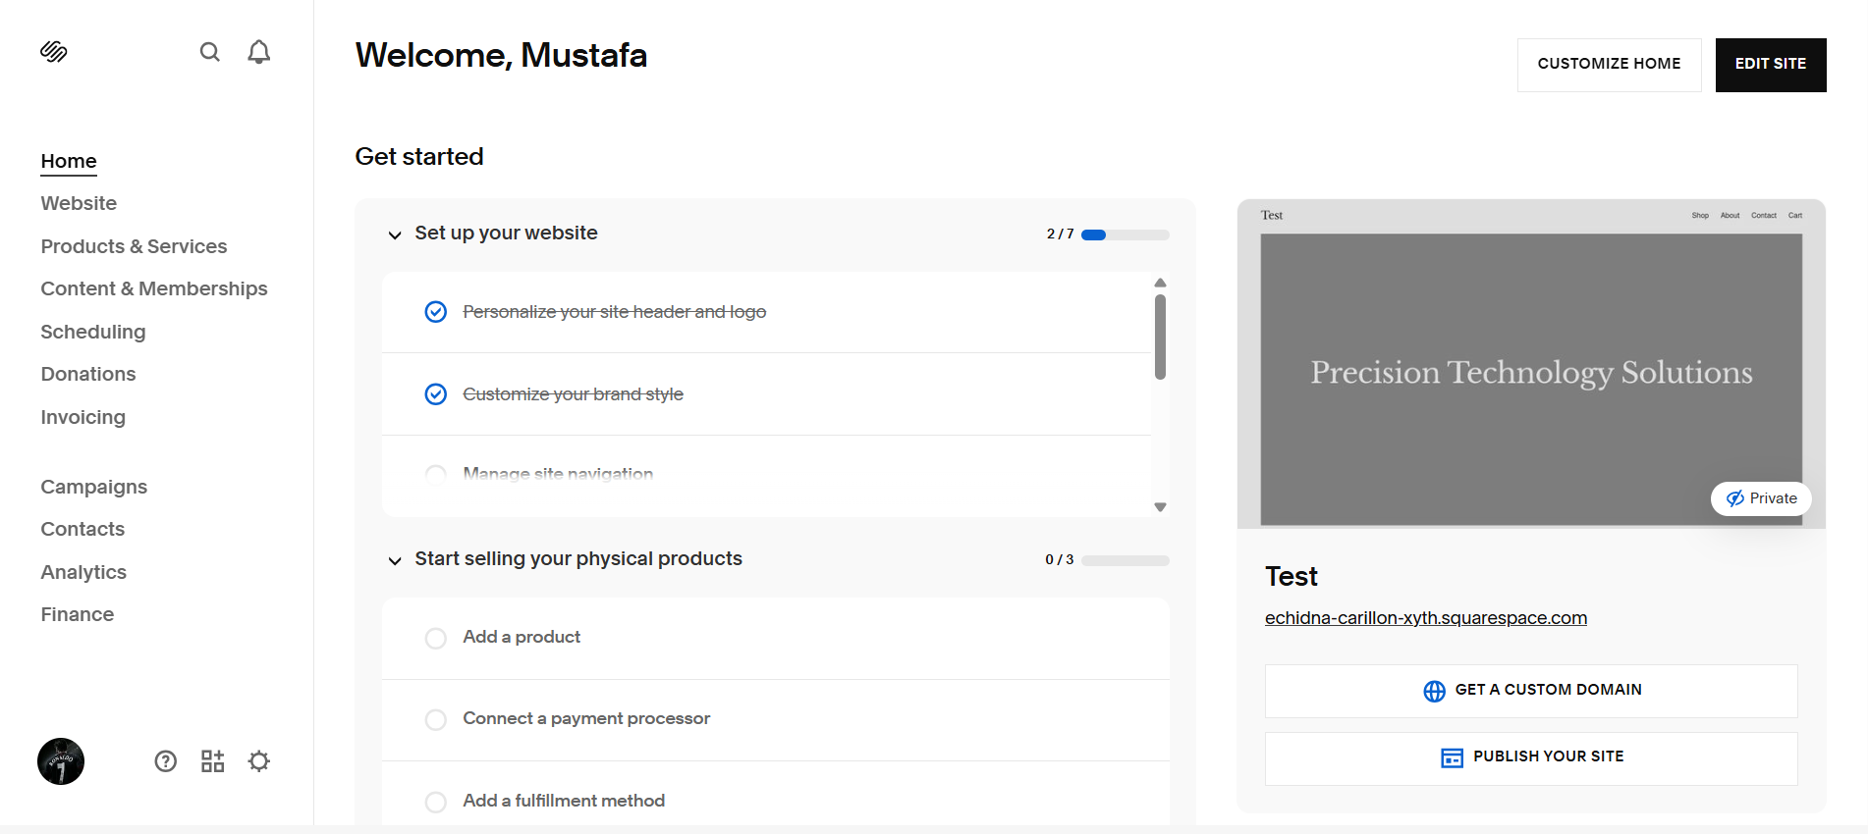This screenshot has height=834, width=1868.
Task: Open the notifications bell icon
Action: click(x=259, y=52)
